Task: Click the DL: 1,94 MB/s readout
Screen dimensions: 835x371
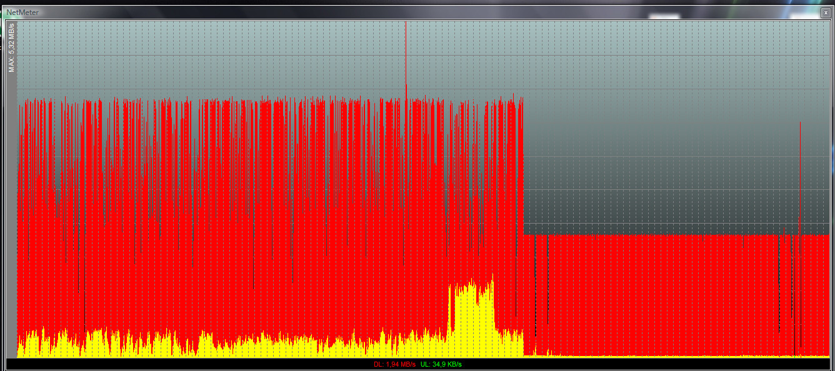Action: [x=394, y=364]
